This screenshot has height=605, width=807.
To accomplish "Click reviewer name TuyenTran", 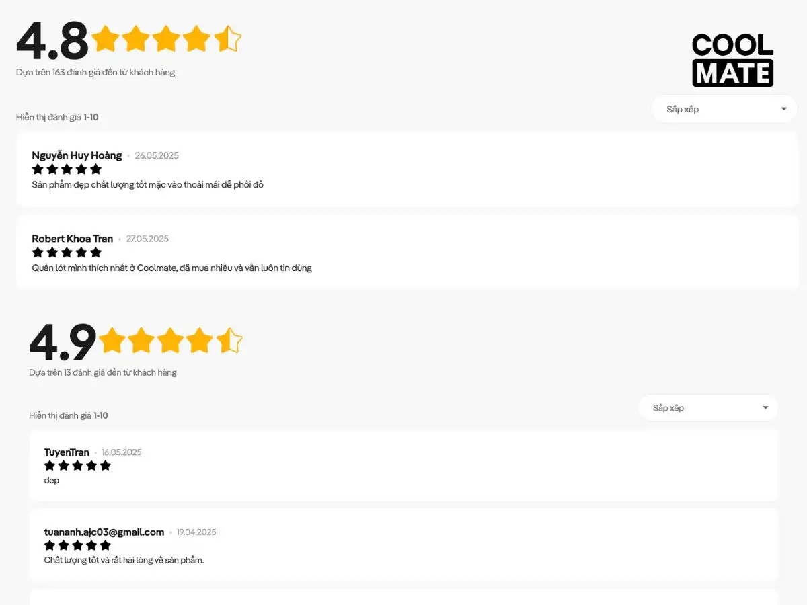I will 67,452.
